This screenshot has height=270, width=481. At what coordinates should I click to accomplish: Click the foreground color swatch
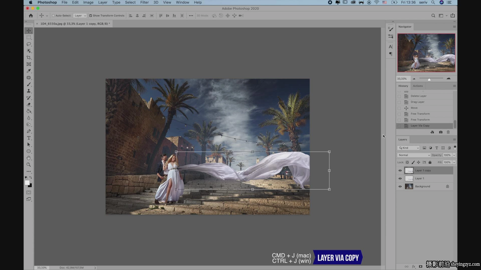[x=27, y=183]
